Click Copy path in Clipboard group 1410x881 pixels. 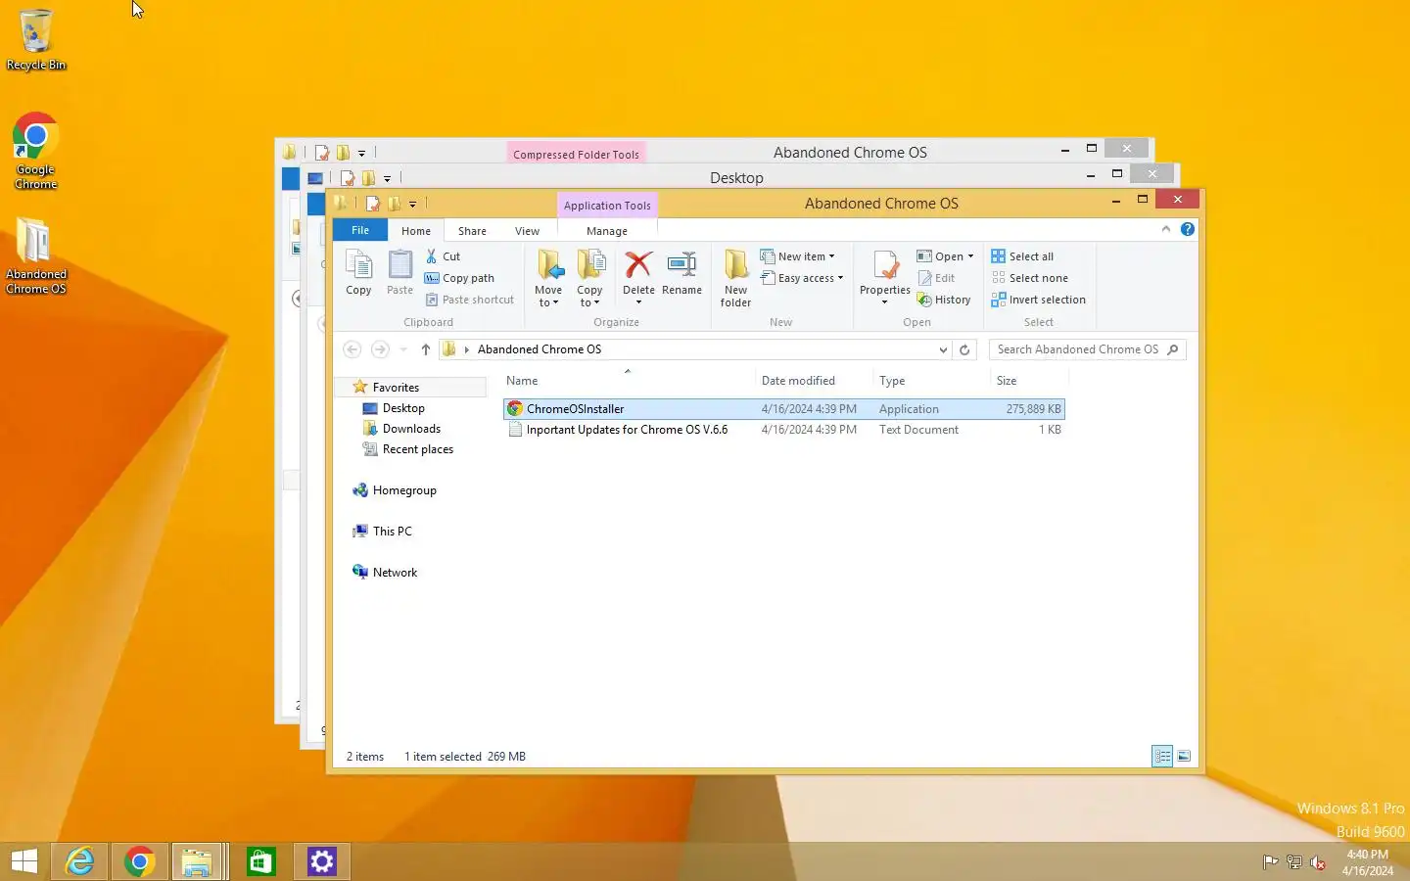(459, 278)
